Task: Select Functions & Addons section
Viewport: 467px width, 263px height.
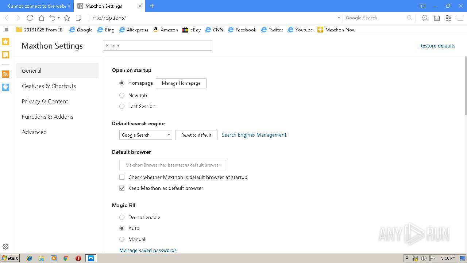Action: (57, 117)
